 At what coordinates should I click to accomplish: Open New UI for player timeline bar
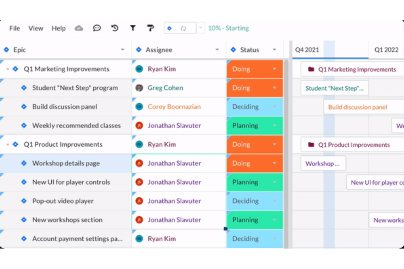click(375, 182)
